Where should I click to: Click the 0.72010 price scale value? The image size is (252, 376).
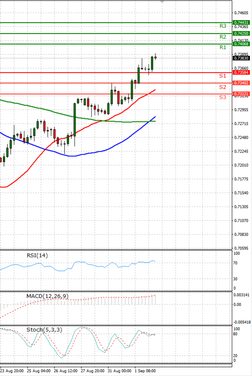241,165
